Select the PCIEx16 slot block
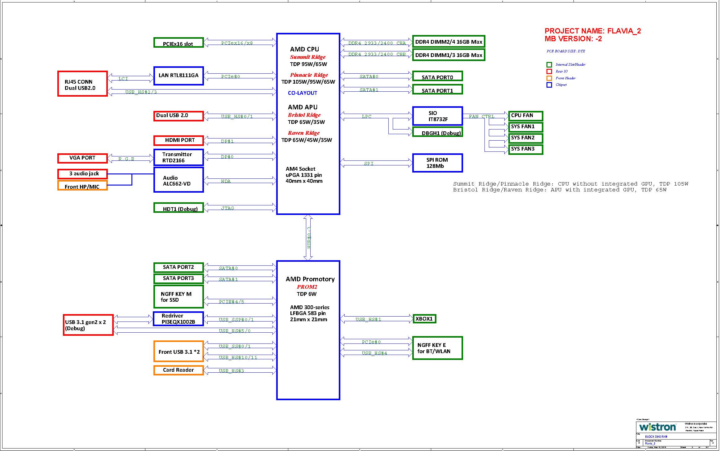The width and height of the screenshot is (721, 451). [x=178, y=43]
